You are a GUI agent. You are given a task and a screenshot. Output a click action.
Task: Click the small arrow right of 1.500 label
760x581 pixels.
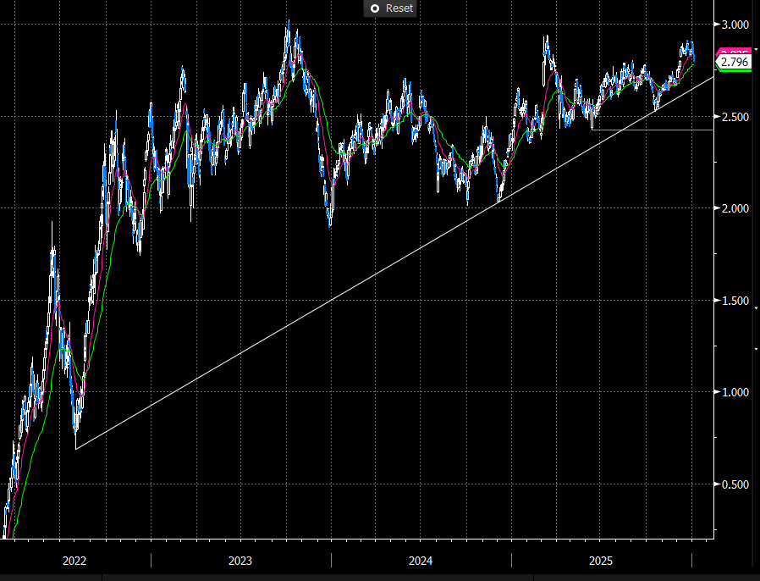click(755, 308)
